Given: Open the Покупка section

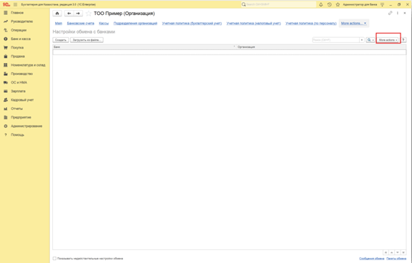Looking at the screenshot, I should click(17, 47).
